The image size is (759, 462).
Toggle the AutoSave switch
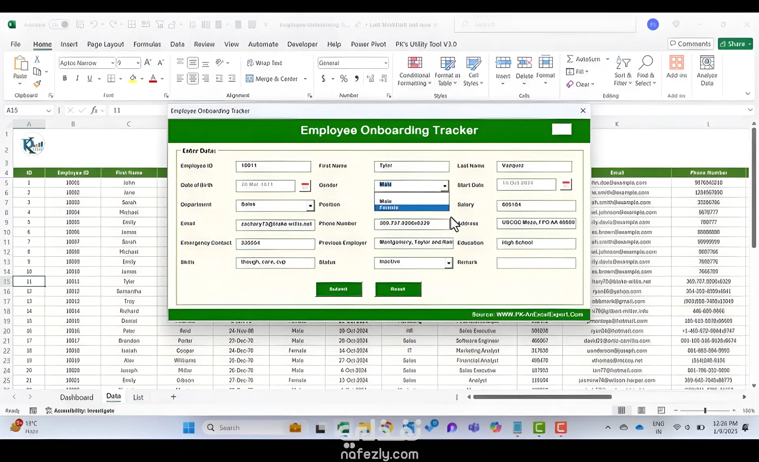click(x=60, y=24)
